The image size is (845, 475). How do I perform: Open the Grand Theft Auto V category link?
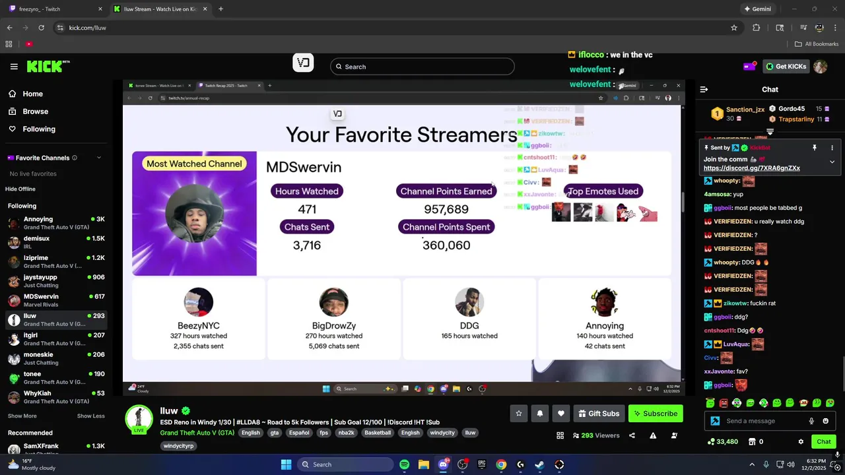coord(197,433)
